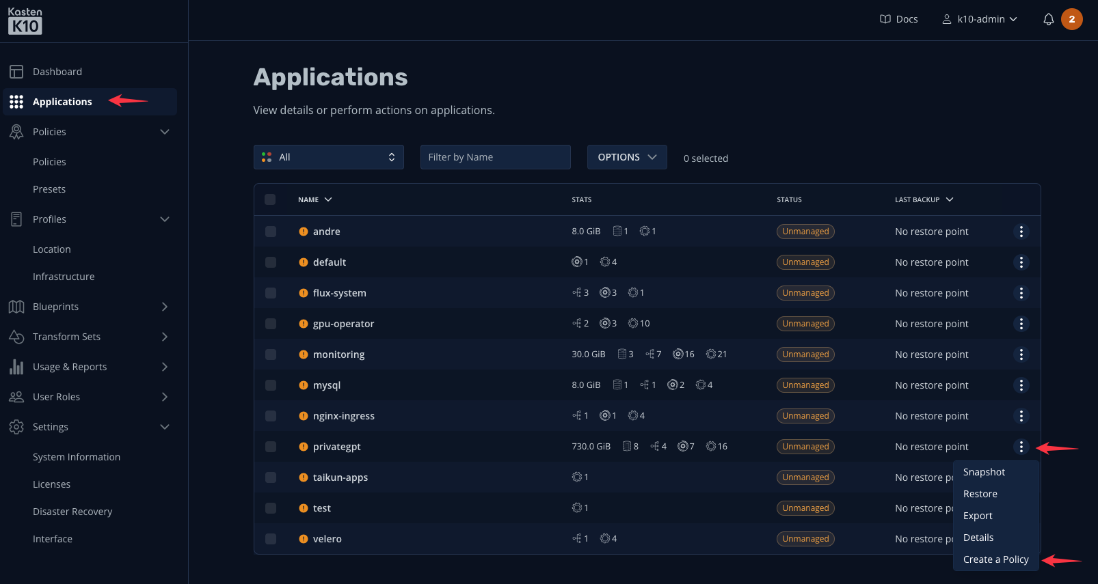Expand the User Roles section chevron
This screenshot has height=584, width=1098.
(x=165, y=397)
